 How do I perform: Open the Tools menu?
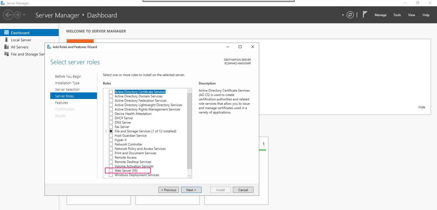pos(397,15)
